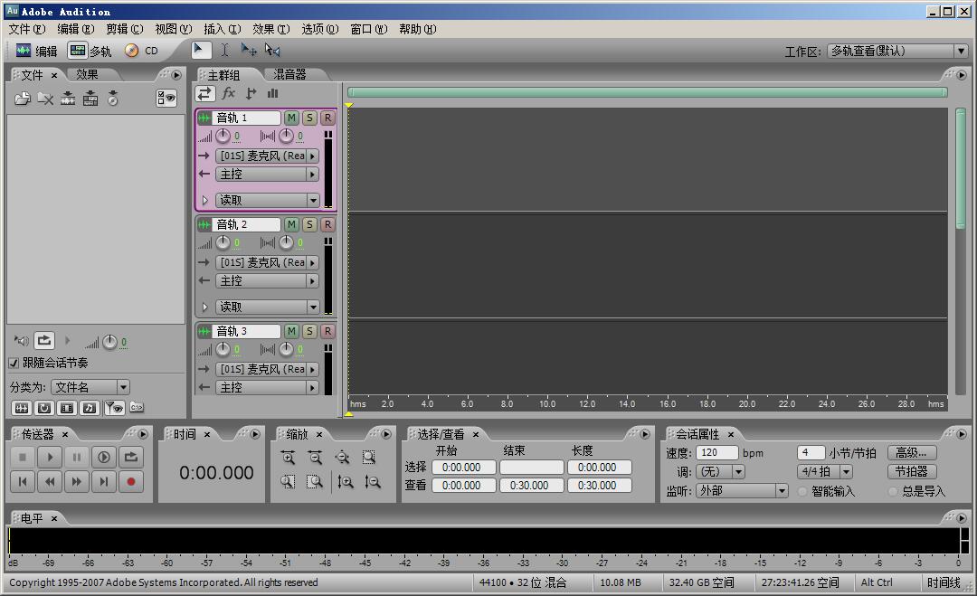Zoom in horizontally in Zoom panel
977x596 pixels.
click(x=288, y=458)
